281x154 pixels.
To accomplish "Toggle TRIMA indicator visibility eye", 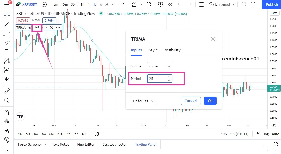I will [x=30, y=27].
